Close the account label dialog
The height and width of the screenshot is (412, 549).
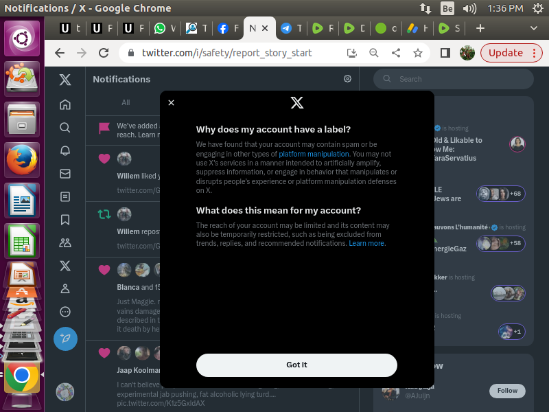(x=172, y=103)
